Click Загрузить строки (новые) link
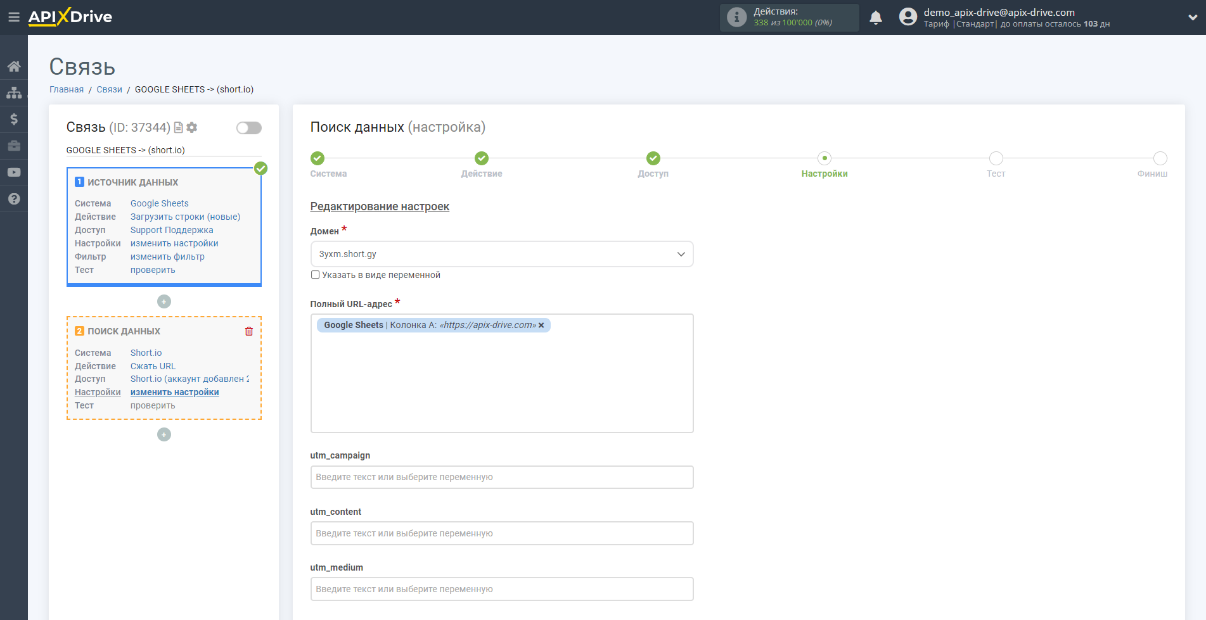 (x=186, y=217)
